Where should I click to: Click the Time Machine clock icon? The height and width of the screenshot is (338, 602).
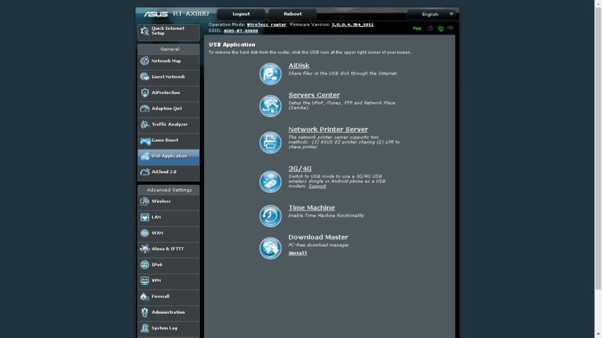[x=270, y=216]
